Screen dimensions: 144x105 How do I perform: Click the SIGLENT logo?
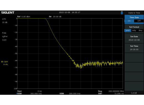click(8, 12)
